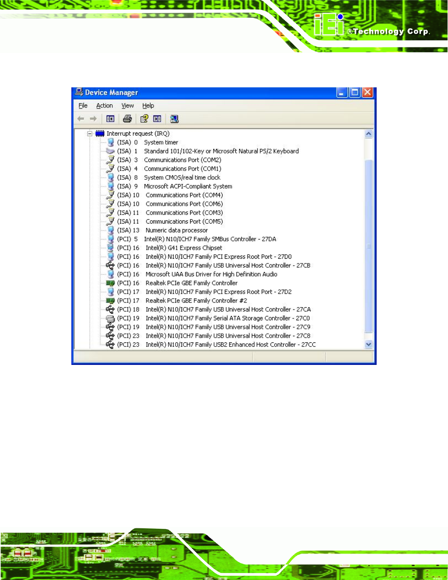The image size is (448, 580).
Task: Click the icon for Numeric data processor
Action: pos(110,230)
